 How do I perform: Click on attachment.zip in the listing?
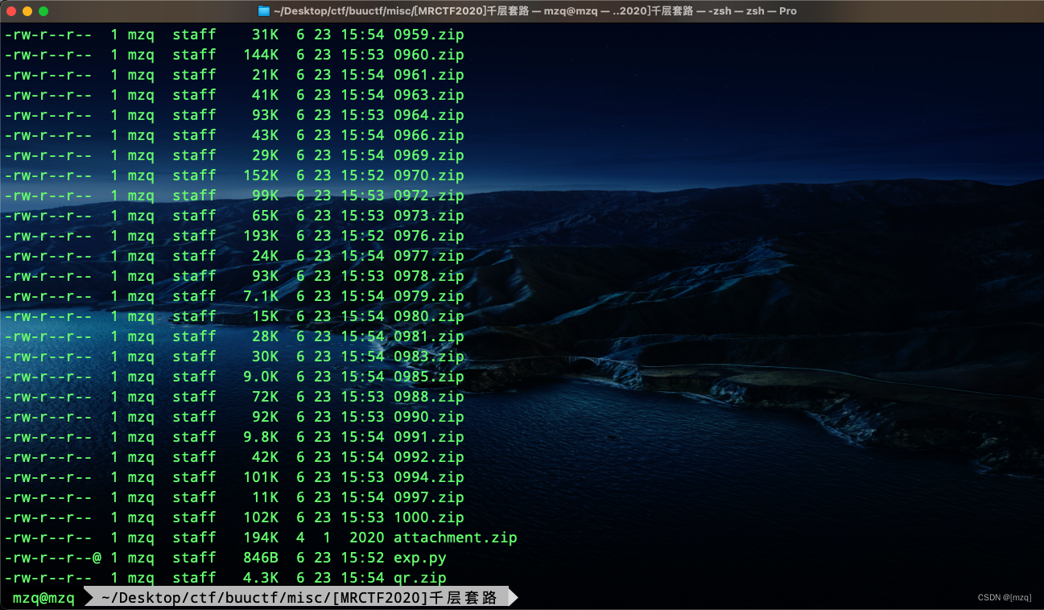(x=455, y=538)
